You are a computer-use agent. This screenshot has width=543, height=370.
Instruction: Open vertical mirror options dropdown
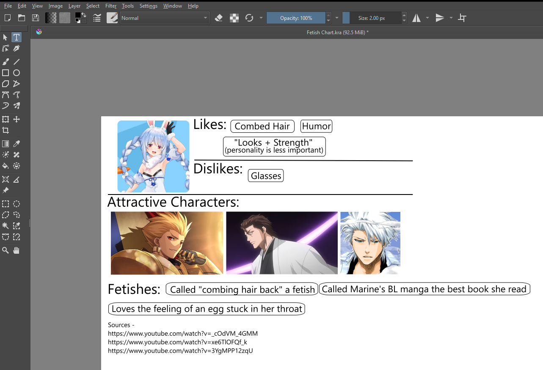451,18
